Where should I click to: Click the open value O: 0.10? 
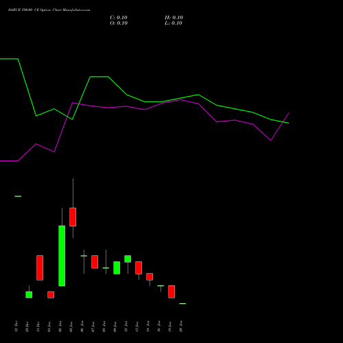(119, 23)
